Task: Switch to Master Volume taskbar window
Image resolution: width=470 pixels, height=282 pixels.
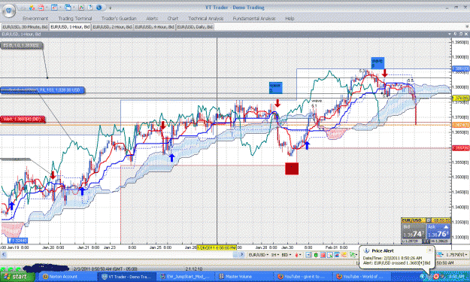Action: [x=244, y=277]
